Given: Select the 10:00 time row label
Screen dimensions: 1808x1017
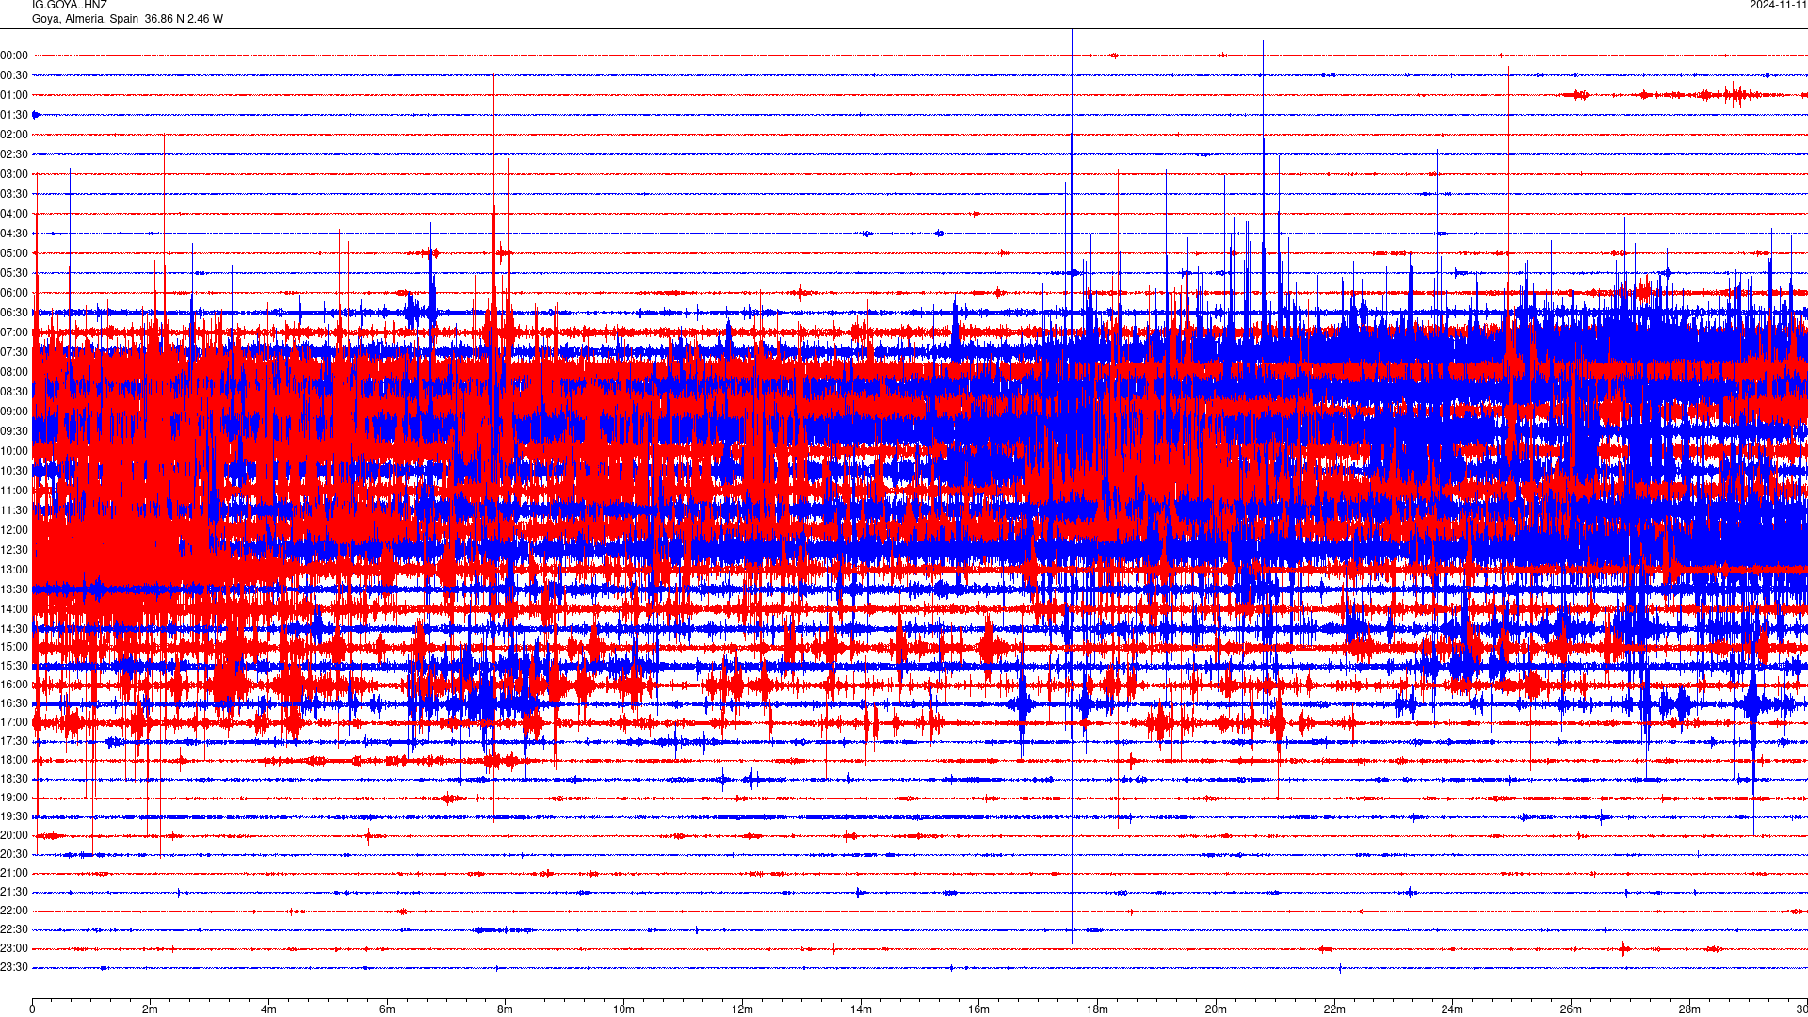Looking at the screenshot, I should coord(14,451).
